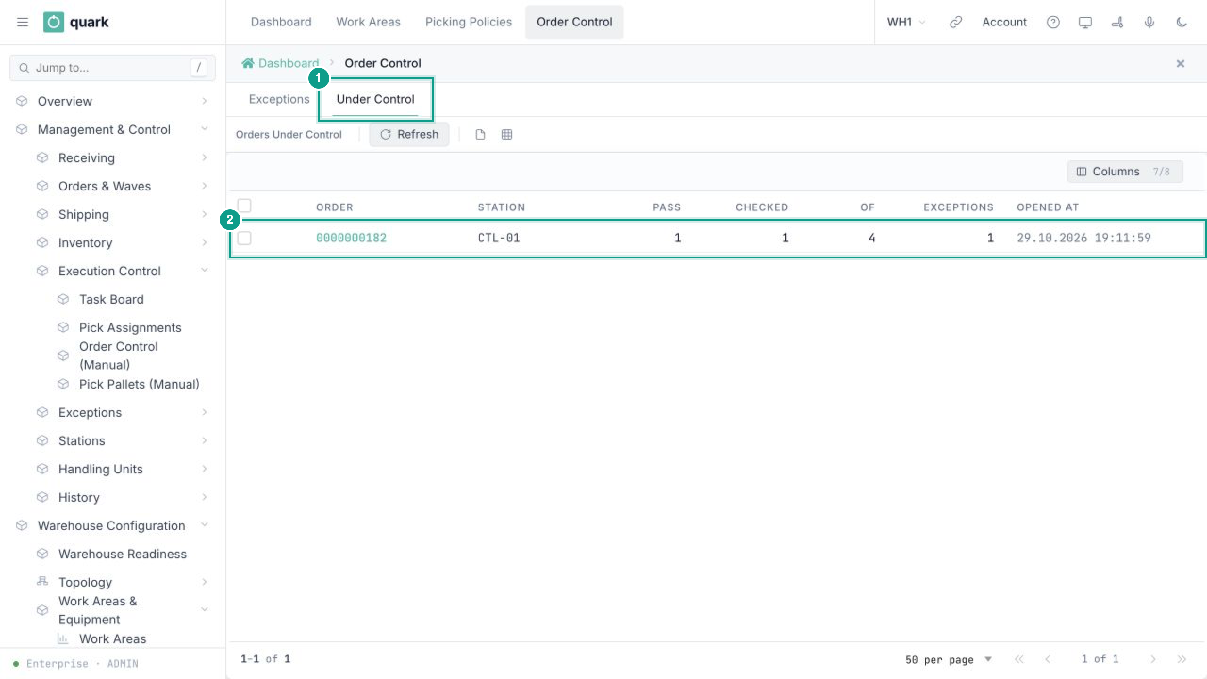Click the grid table export icon
The width and height of the screenshot is (1207, 679).
click(506, 134)
